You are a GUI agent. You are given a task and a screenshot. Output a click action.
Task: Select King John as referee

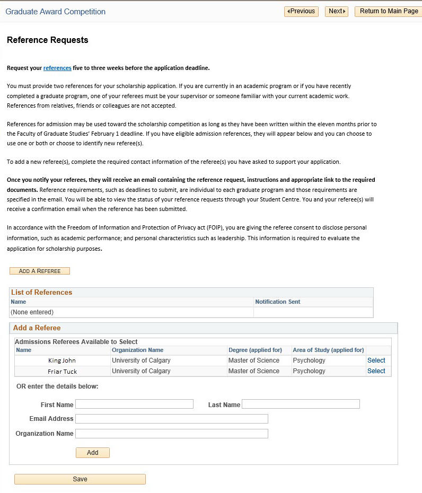[x=376, y=360]
